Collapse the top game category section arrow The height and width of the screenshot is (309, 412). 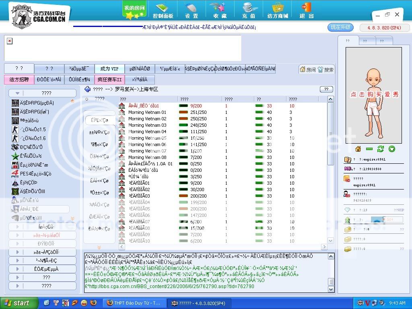[17, 93]
